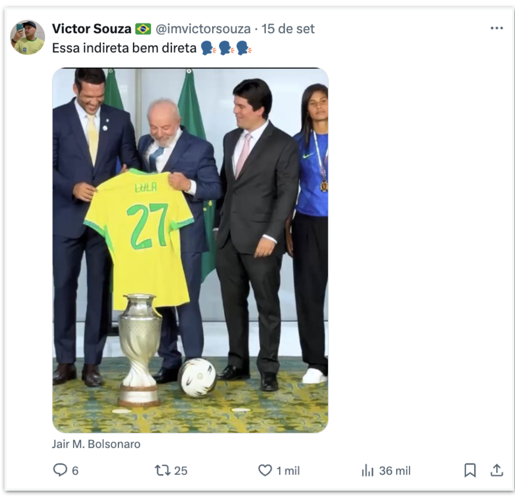
Task: Open the "Jair M. Bolsonaro" caption link
Action: click(96, 444)
